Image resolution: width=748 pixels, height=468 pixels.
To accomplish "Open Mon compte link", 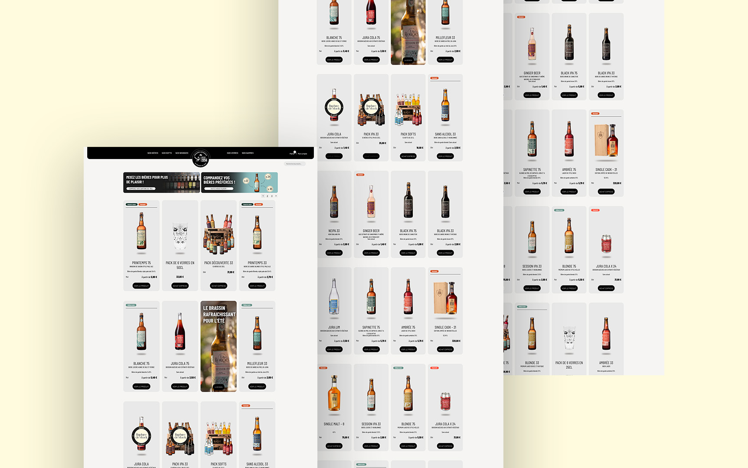I will point(302,153).
